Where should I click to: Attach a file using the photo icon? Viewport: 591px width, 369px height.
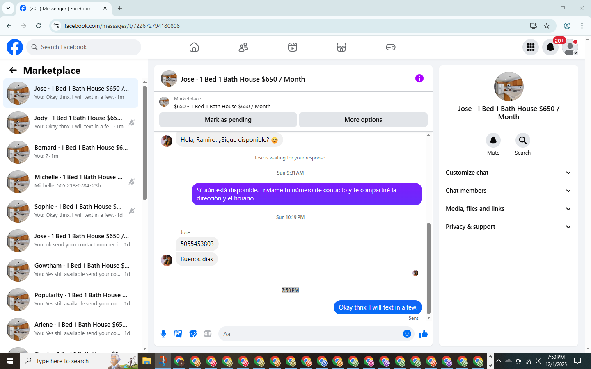coord(178,334)
